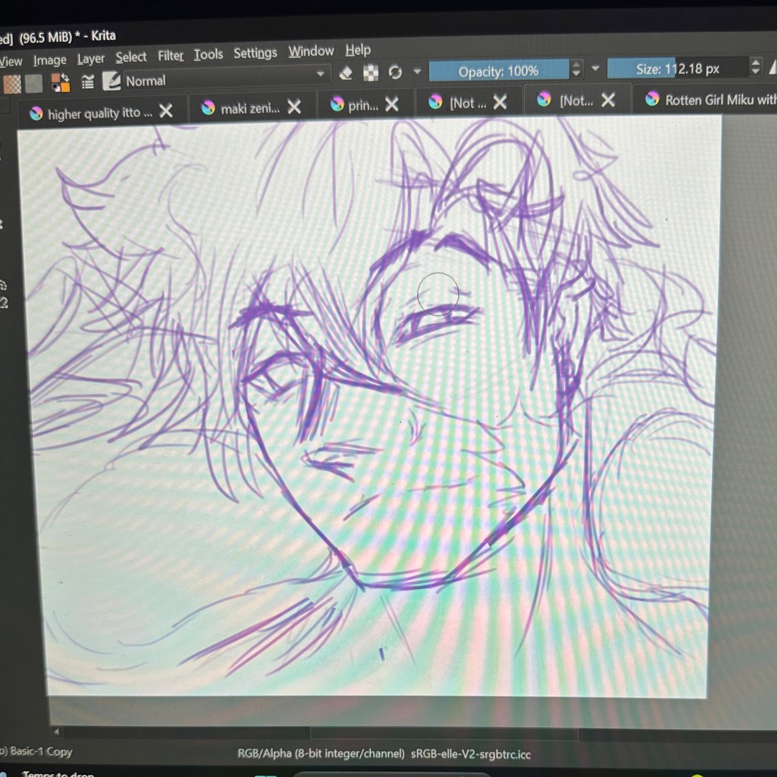Open the Settings menu
777x777 pixels.
[255, 53]
